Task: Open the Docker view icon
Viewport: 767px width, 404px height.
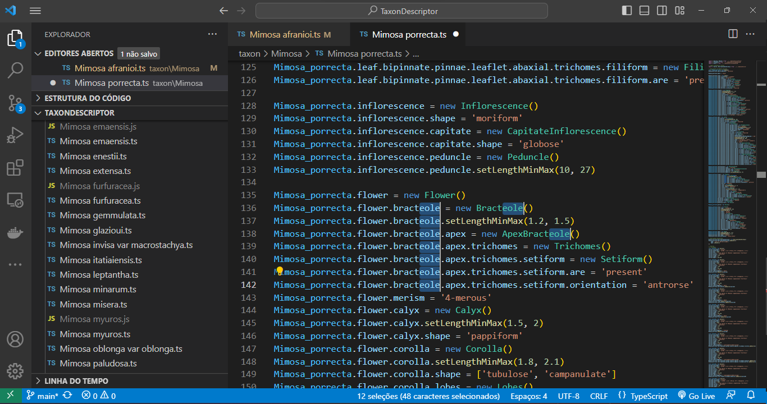Action: (x=15, y=232)
